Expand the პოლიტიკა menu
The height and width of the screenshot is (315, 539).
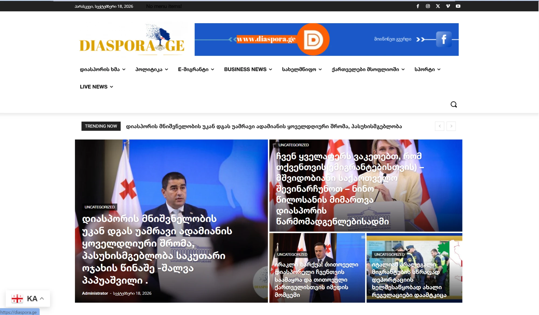click(152, 69)
